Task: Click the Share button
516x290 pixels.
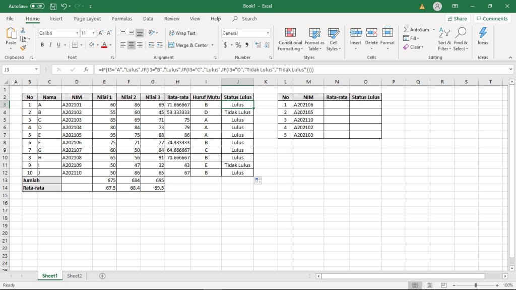Action: 457,19
